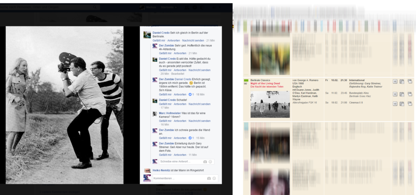This screenshot has width=416, height=195.
Task: Click '21 Min' timestamp on top comment
Action: pos(210,40)
